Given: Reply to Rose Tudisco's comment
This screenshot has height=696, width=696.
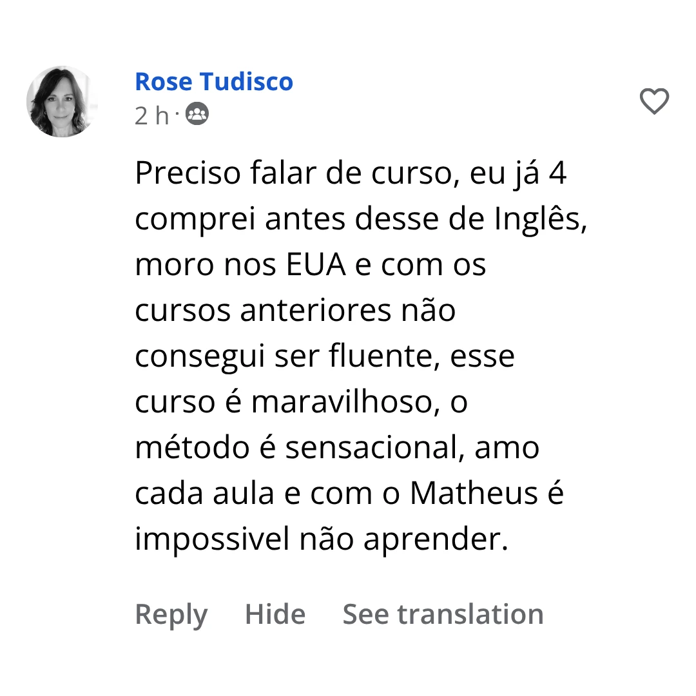Looking at the screenshot, I should coord(171,614).
